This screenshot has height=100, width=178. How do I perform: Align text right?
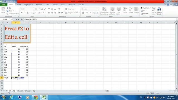(x=55, y=13)
